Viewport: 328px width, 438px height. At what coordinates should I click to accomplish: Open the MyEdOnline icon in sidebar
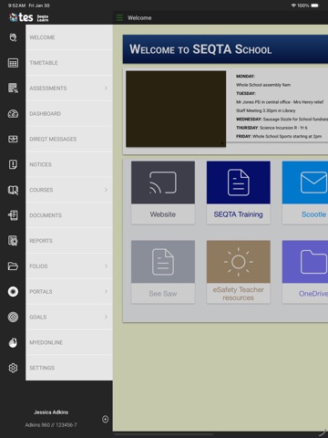pyautogui.click(x=13, y=342)
